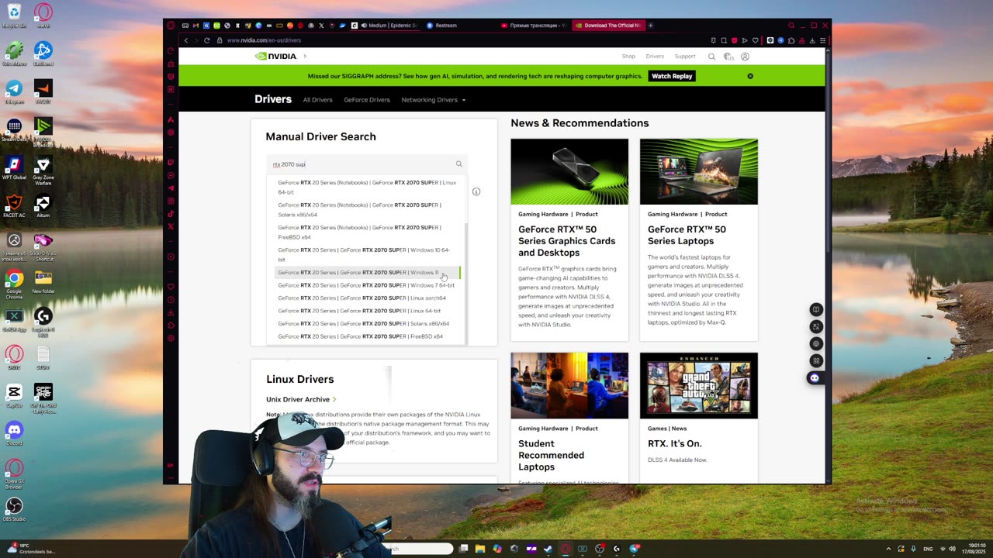The height and width of the screenshot is (558, 993).
Task: Open the New folder on desktop
Action: pos(43,282)
